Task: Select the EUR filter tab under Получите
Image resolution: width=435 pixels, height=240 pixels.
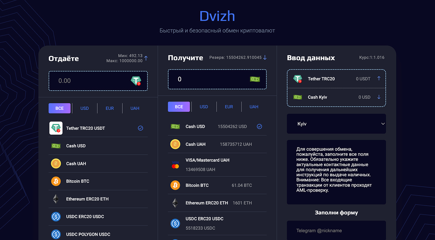Action: coord(229,107)
